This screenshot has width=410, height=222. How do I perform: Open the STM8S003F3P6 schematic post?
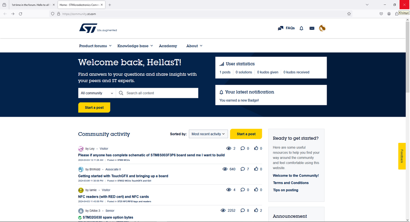point(151,155)
